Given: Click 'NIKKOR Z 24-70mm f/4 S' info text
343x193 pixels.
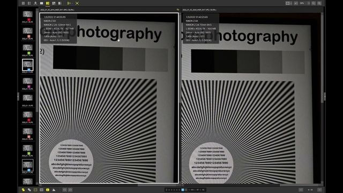Looking at the screenshot, I should coord(199,25).
